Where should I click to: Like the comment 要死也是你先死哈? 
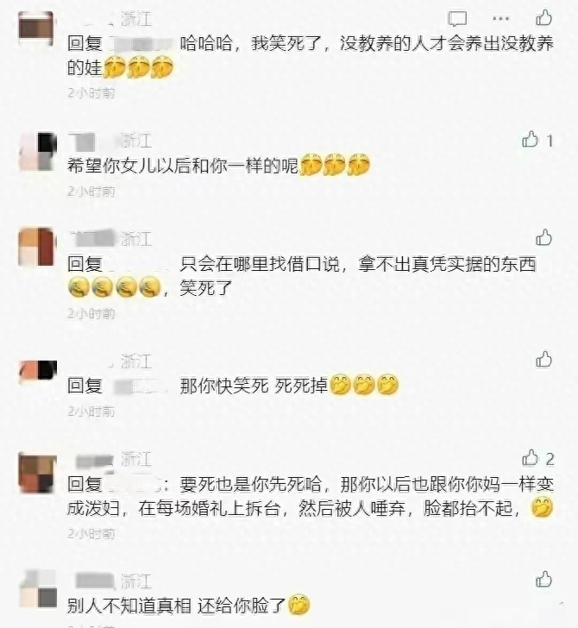click(x=530, y=458)
